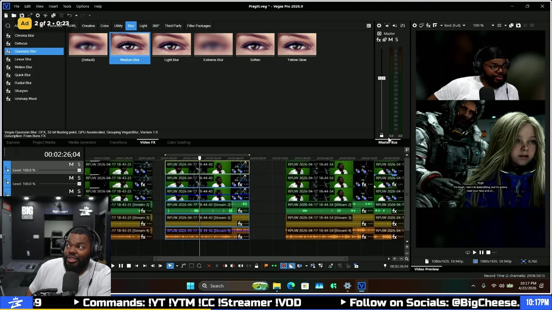Go to start of project
The width and height of the screenshot is (552, 310).
(x=137, y=266)
